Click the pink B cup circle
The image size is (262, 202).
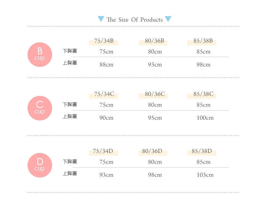[40, 55]
